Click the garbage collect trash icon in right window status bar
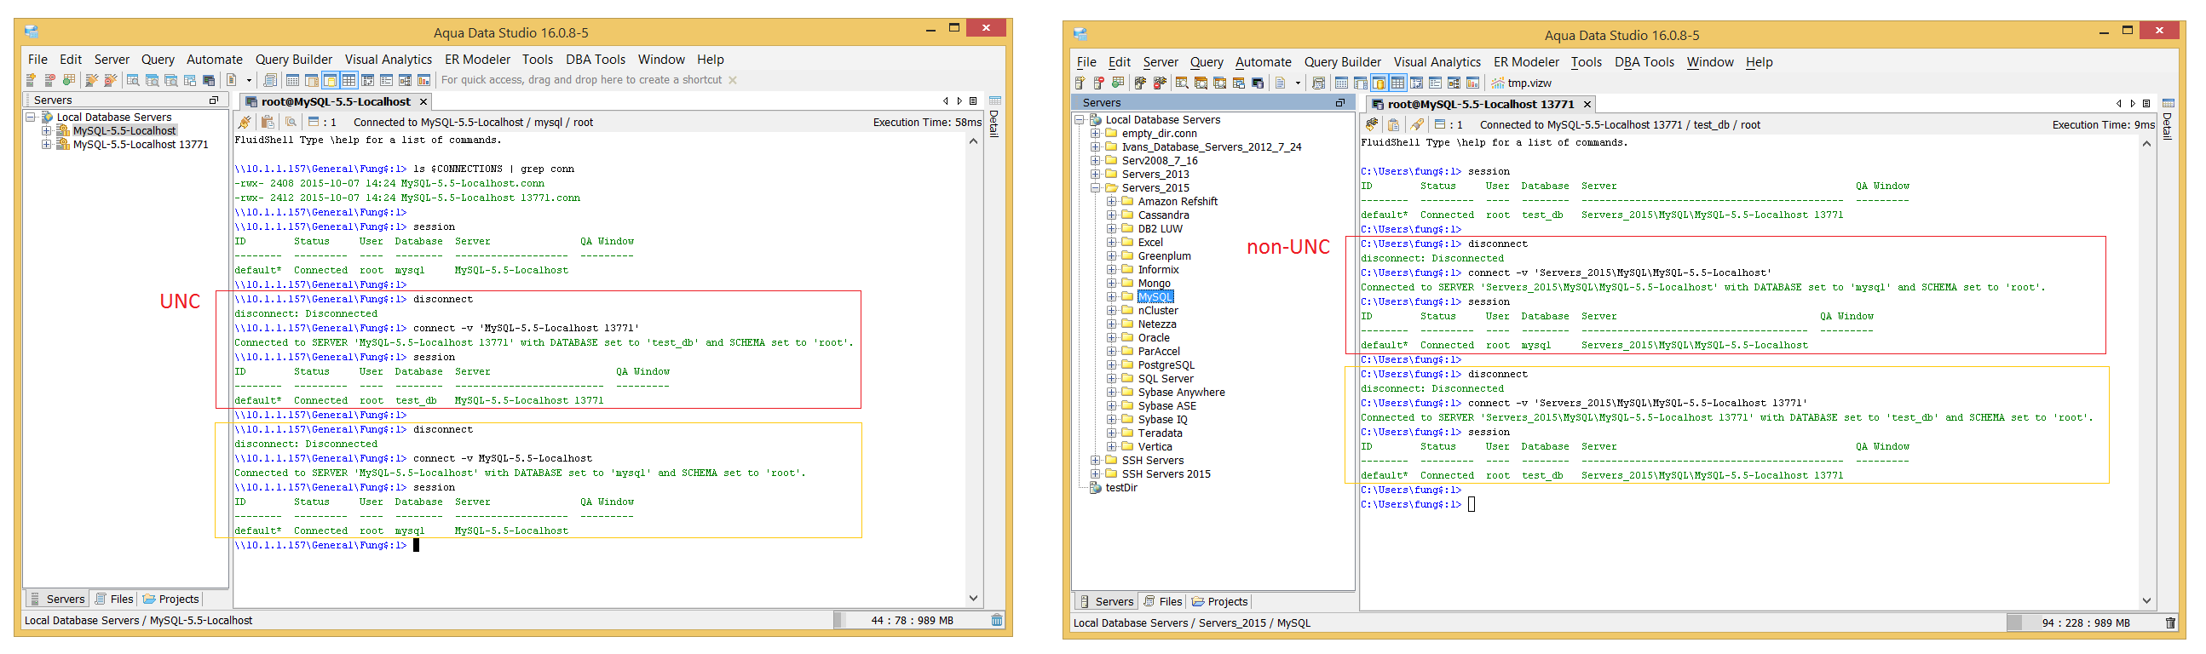 pos(2169,623)
